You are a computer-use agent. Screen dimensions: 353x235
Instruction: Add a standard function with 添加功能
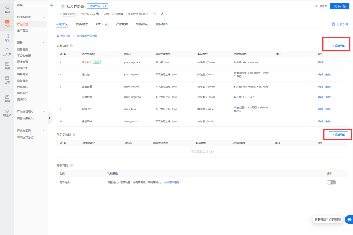(x=339, y=45)
